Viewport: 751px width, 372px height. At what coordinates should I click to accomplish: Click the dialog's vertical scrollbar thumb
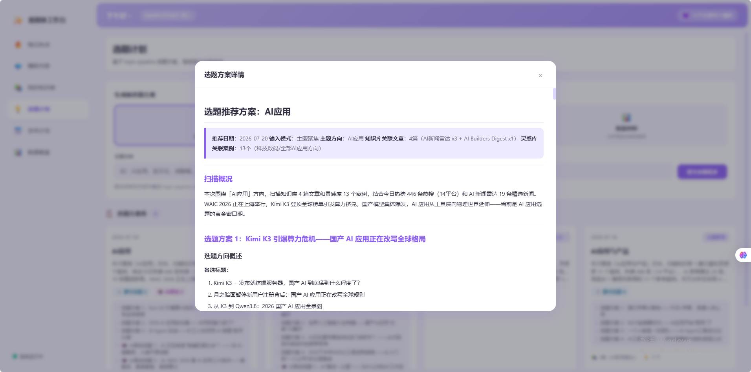pos(554,94)
